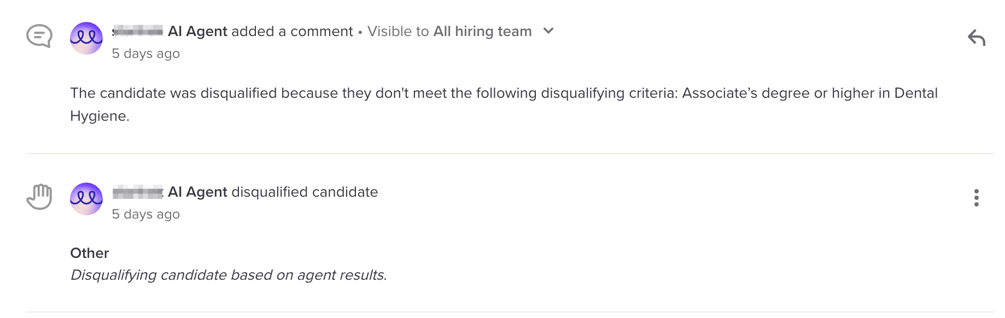Expand the comment visibility chevron

548,31
